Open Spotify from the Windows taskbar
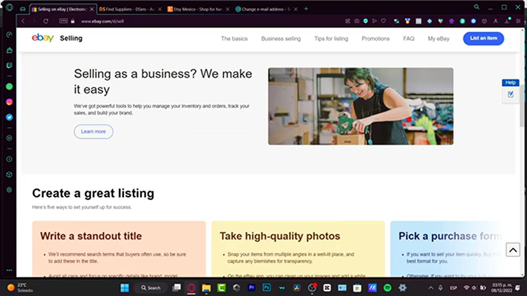Viewport: 527px width, 296px height. [x=387, y=288]
